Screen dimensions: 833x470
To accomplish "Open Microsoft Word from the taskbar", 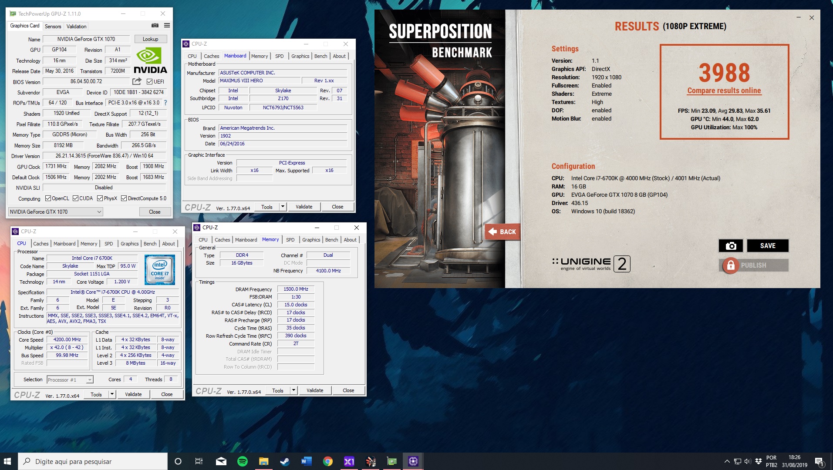I will (x=306, y=461).
